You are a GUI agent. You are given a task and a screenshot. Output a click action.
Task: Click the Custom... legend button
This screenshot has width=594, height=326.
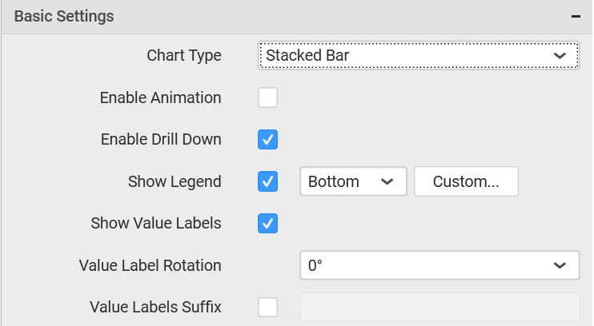click(466, 181)
